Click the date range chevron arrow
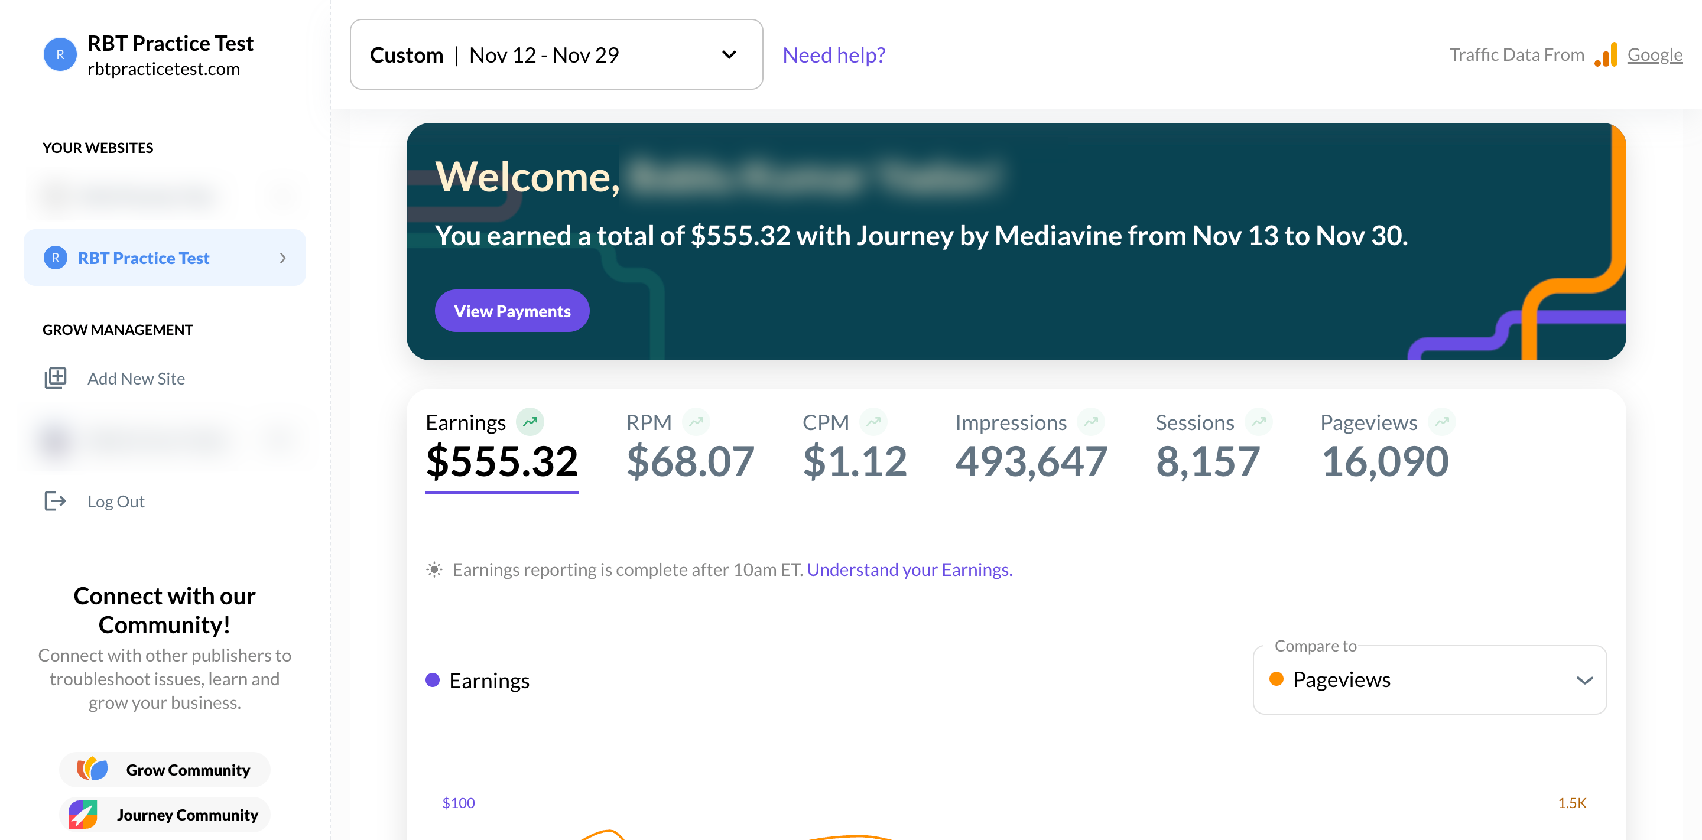The image size is (1702, 840). coord(729,55)
